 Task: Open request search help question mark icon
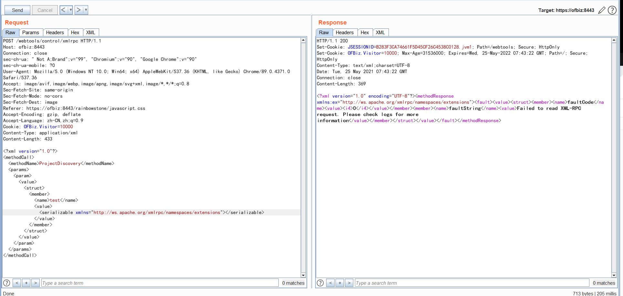[x=6, y=283]
